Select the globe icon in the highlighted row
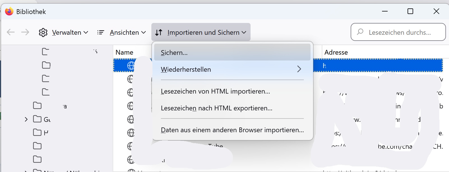449x172 pixels. [131, 66]
